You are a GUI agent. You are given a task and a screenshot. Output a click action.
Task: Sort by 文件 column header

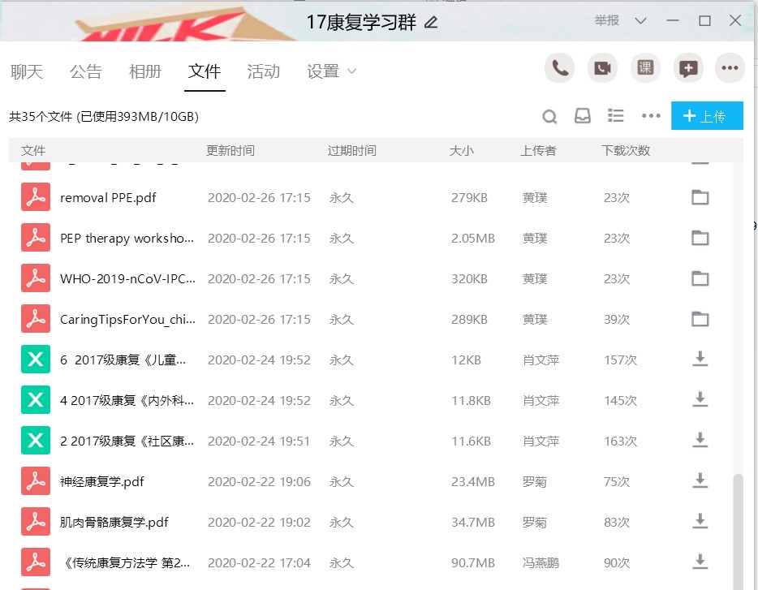click(33, 150)
